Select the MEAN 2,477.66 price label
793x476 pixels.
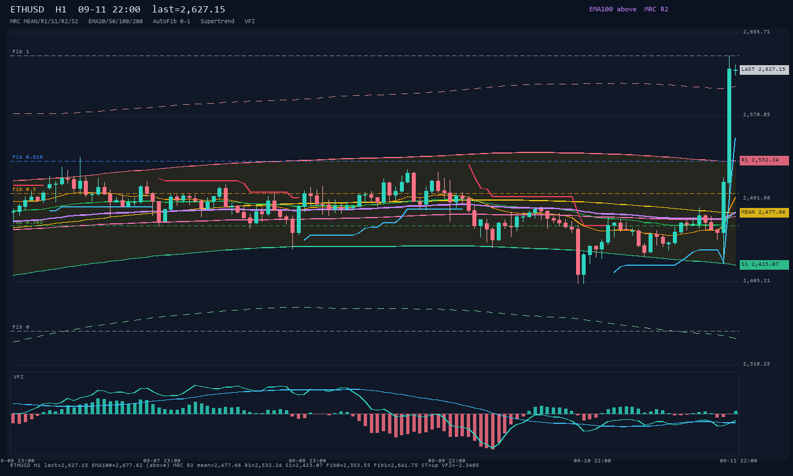tap(764, 212)
